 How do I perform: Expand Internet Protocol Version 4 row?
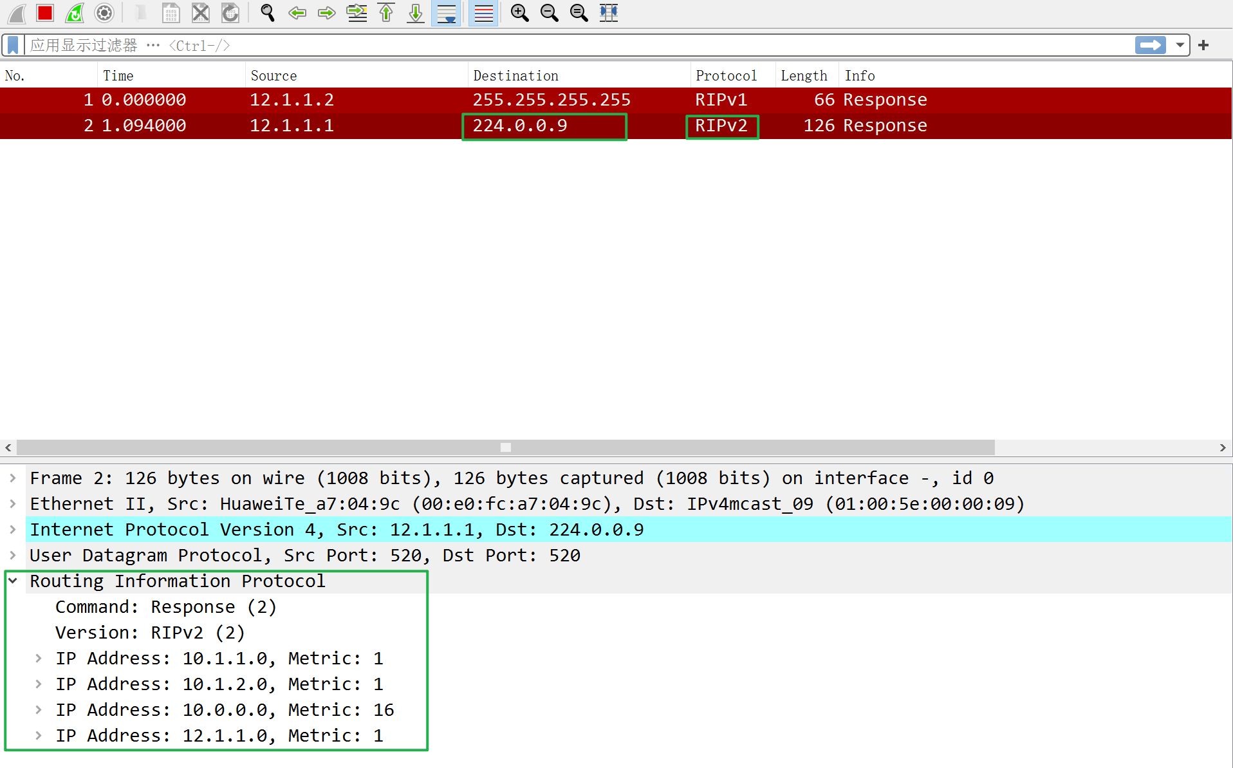(12, 530)
